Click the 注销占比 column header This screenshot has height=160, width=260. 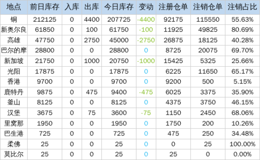(x=242, y=7)
